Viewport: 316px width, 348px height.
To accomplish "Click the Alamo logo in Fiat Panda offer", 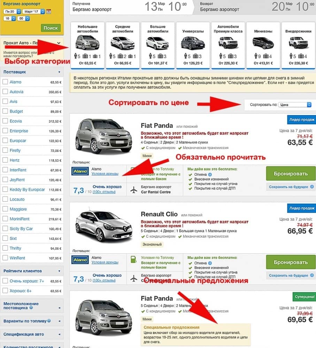I will click(80, 171).
